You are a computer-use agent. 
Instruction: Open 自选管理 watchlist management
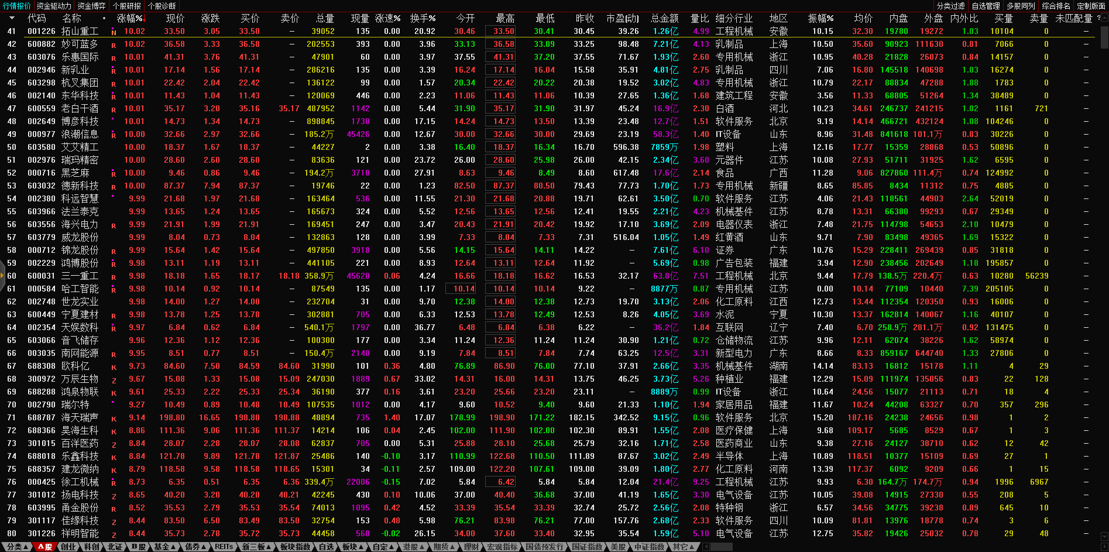[986, 6]
